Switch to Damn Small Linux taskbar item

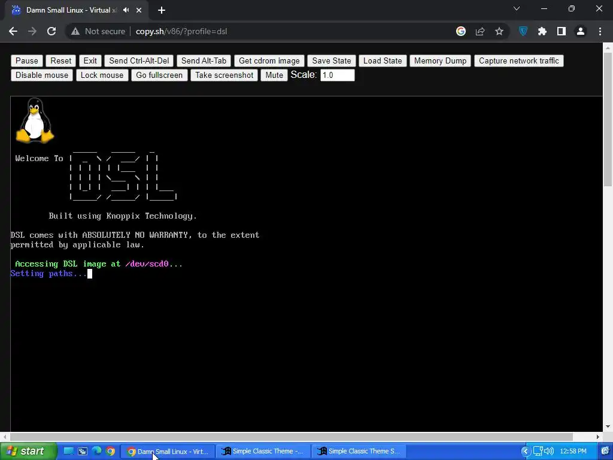click(x=168, y=452)
